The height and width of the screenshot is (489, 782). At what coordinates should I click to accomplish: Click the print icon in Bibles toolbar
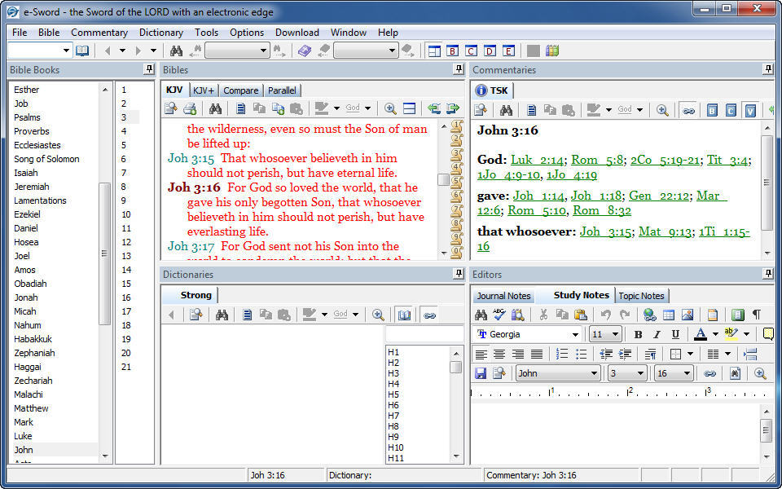pos(190,108)
